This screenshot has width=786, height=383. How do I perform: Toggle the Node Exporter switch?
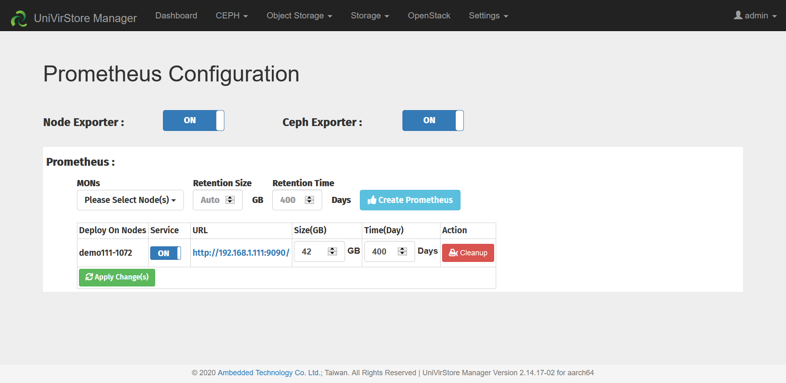(194, 120)
